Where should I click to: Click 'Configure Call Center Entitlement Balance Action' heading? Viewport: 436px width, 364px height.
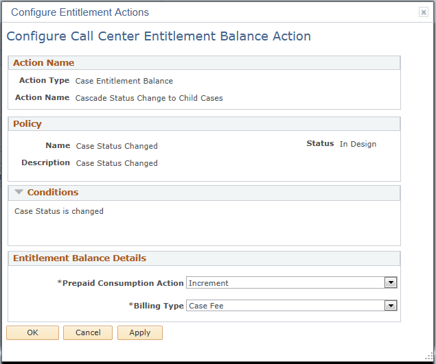pyautogui.click(x=159, y=36)
